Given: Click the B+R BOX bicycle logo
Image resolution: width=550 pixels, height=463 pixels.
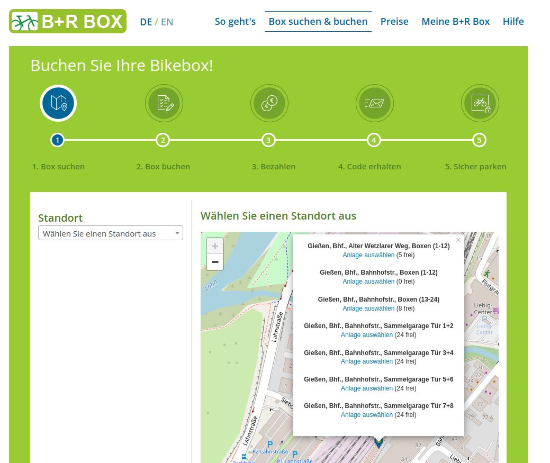Looking at the screenshot, I should coord(68,21).
